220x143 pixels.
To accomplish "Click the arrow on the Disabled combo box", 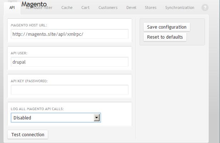I will [x=96, y=118].
